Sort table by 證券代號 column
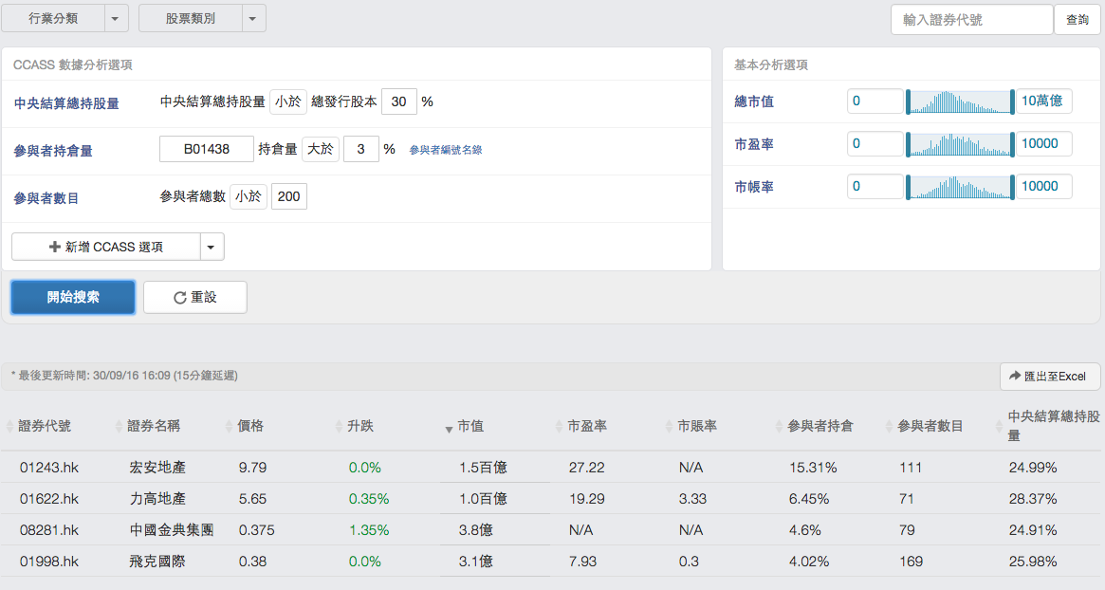Image resolution: width=1105 pixels, height=590 pixels. pos(45,426)
